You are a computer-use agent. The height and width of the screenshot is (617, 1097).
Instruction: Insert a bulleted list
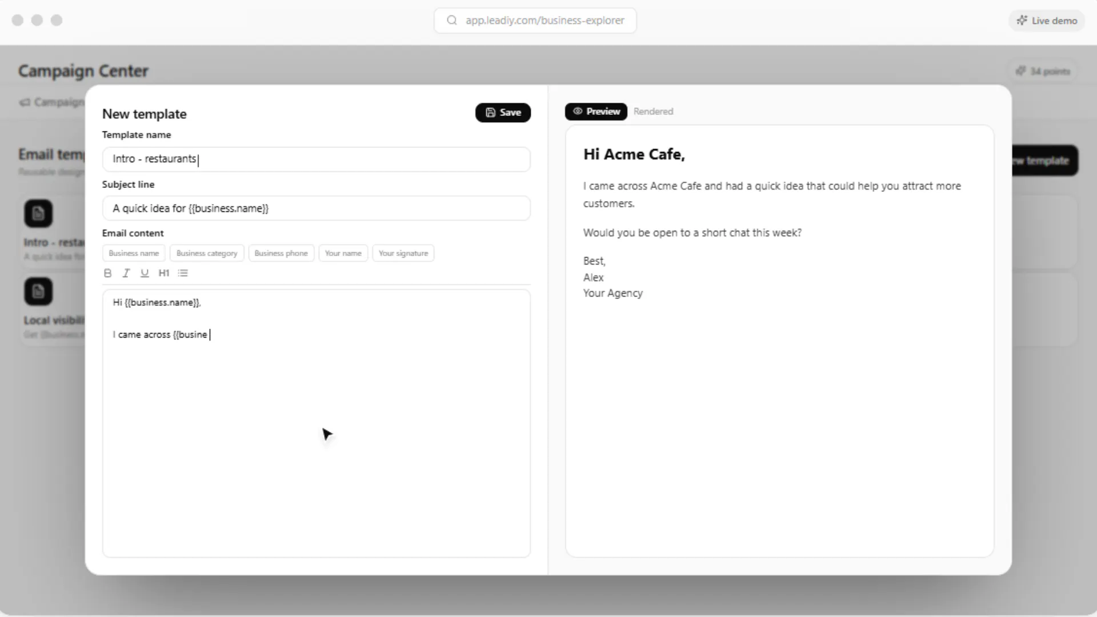pyautogui.click(x=183, y=273)
